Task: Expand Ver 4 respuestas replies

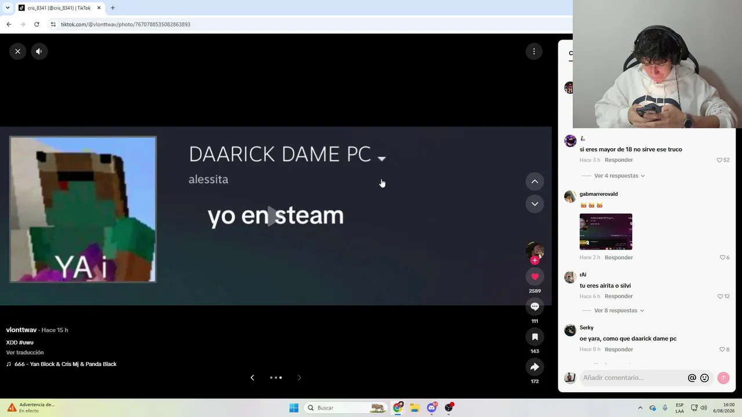Action: tap(620, 176)
